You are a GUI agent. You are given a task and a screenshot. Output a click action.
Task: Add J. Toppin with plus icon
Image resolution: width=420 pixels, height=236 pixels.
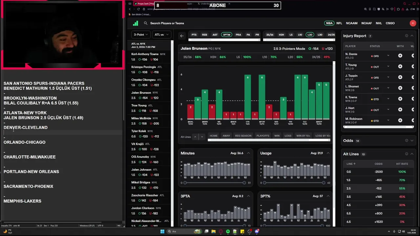400,77
